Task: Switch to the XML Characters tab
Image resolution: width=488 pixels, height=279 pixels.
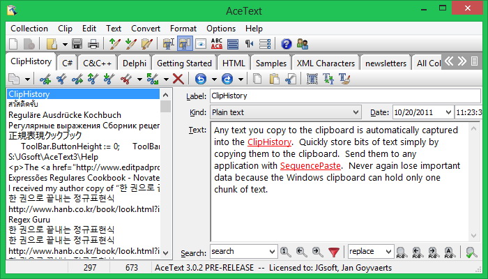Action: [x=326, y=63]
